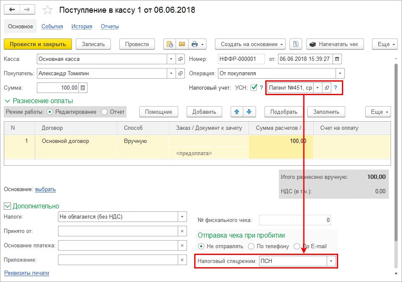402x282 pixels.
Task: Switch to the 'События' tab
Action: 52,26
